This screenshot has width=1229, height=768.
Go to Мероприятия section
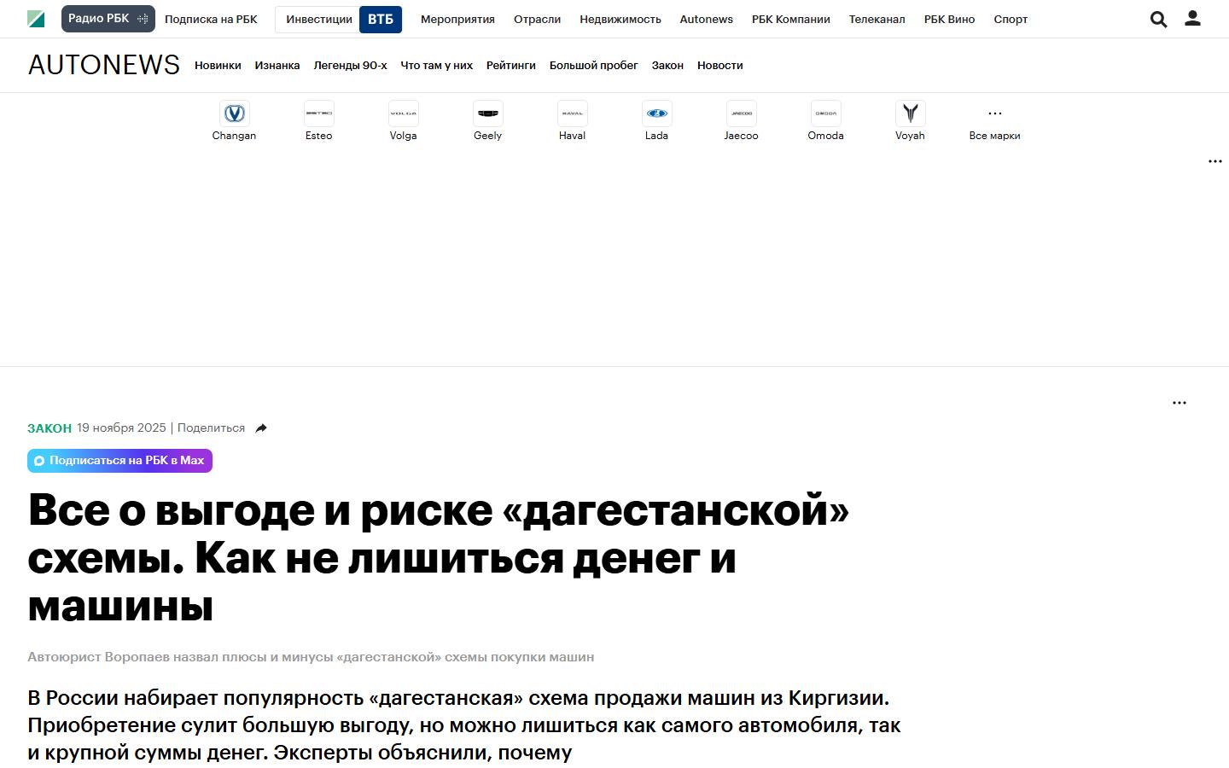tap(457, 20)
